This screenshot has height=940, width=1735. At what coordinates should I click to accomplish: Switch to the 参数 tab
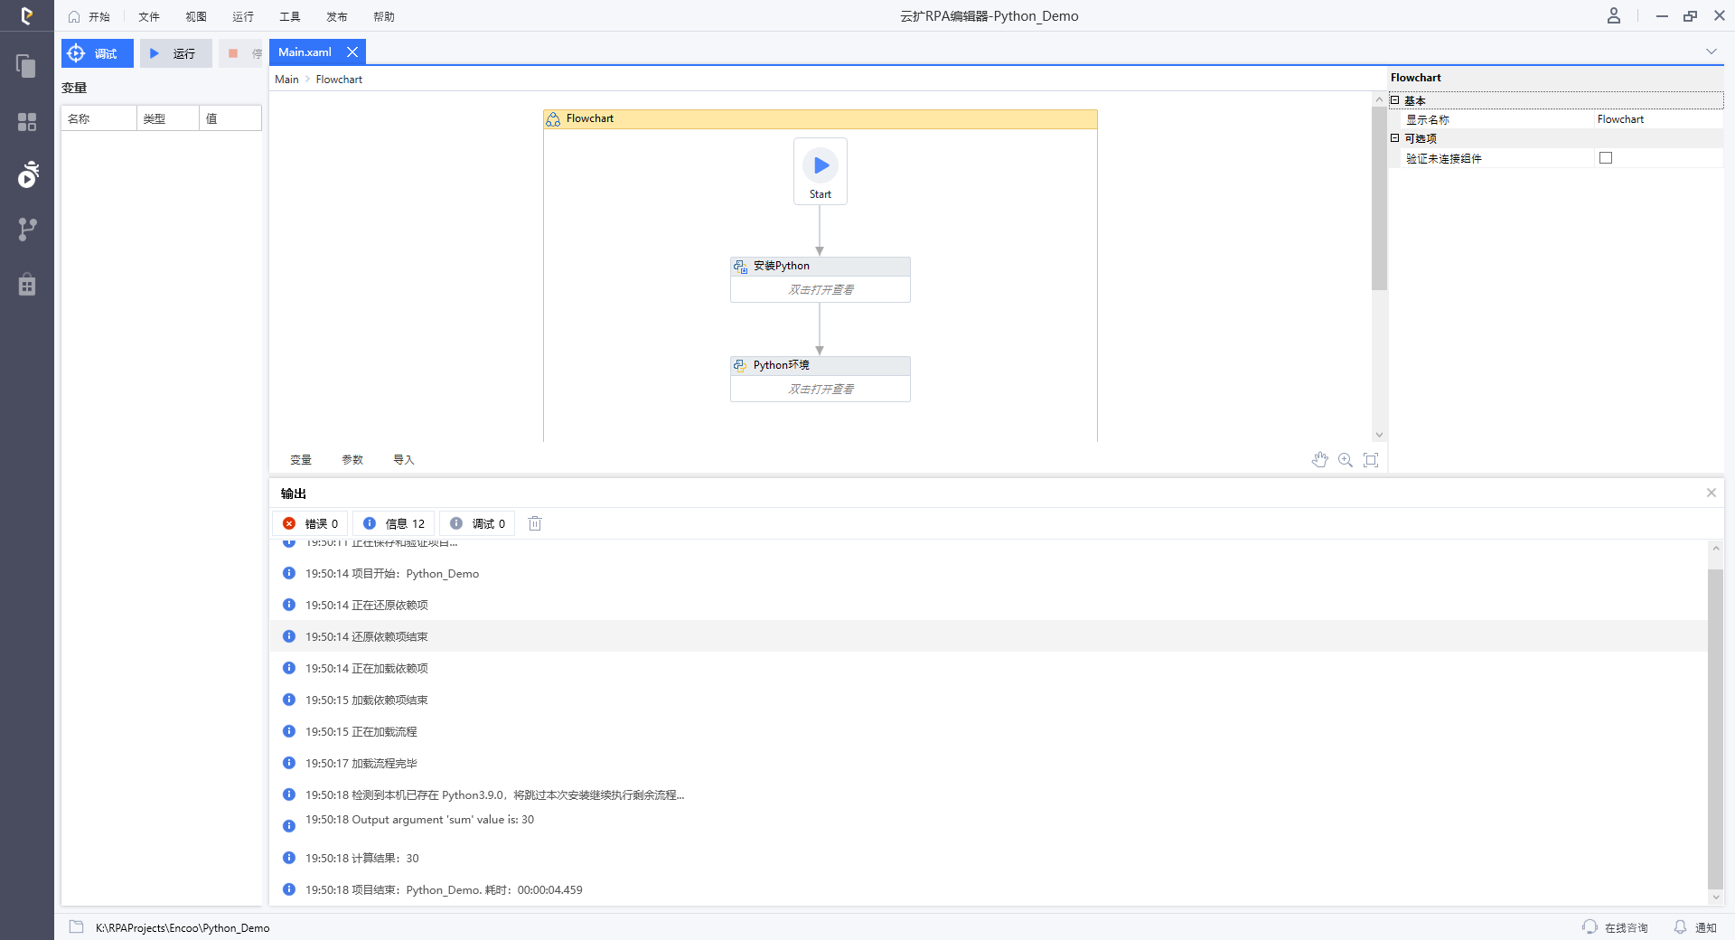[x=352, y=460]
